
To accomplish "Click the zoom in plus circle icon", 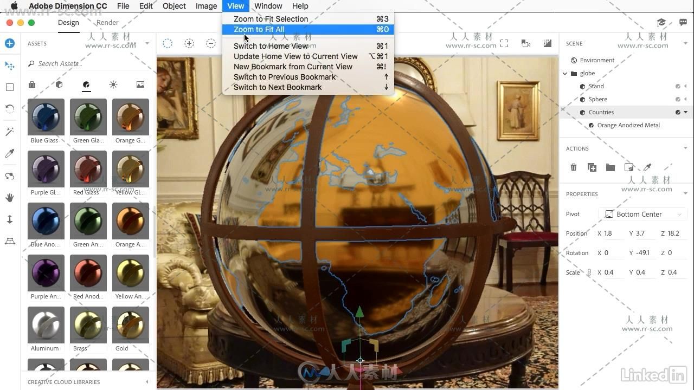I will coord(189,43).
